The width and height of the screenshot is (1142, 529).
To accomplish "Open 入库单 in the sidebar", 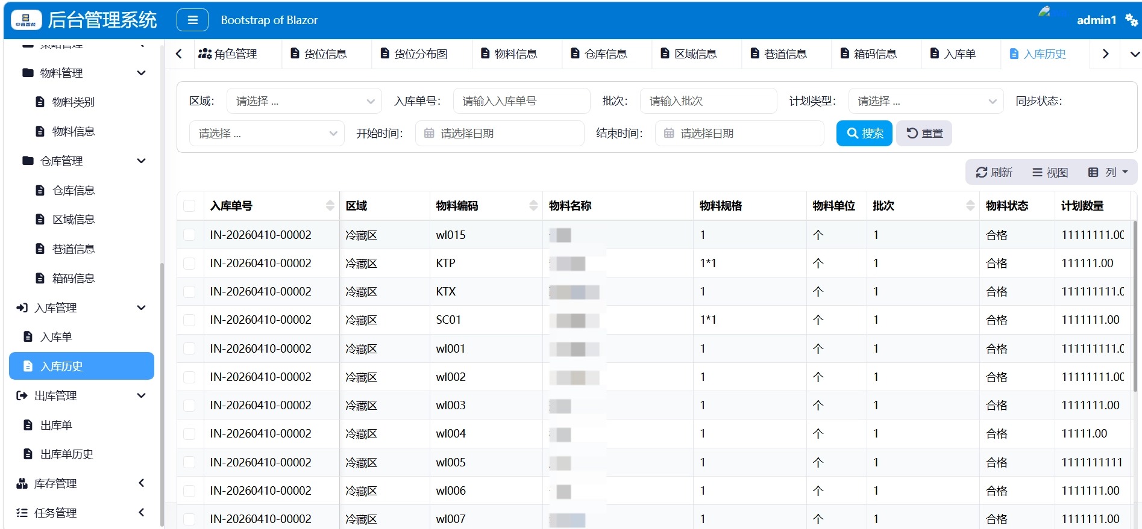I will tap(81, 336).
